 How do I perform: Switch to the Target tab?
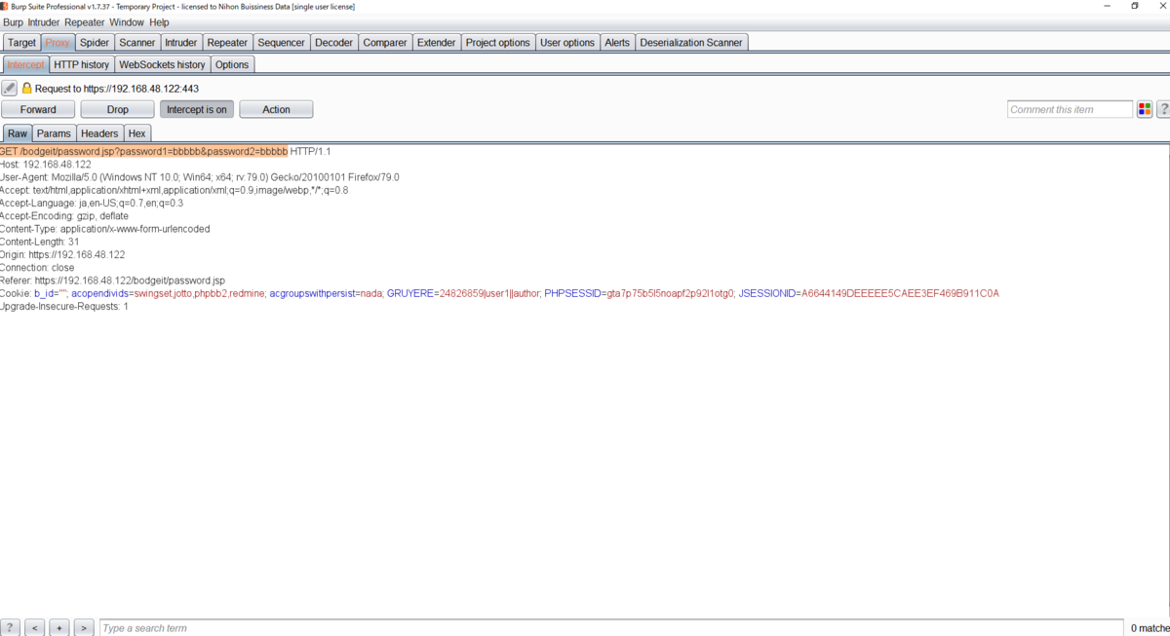[x=22, y=42]
